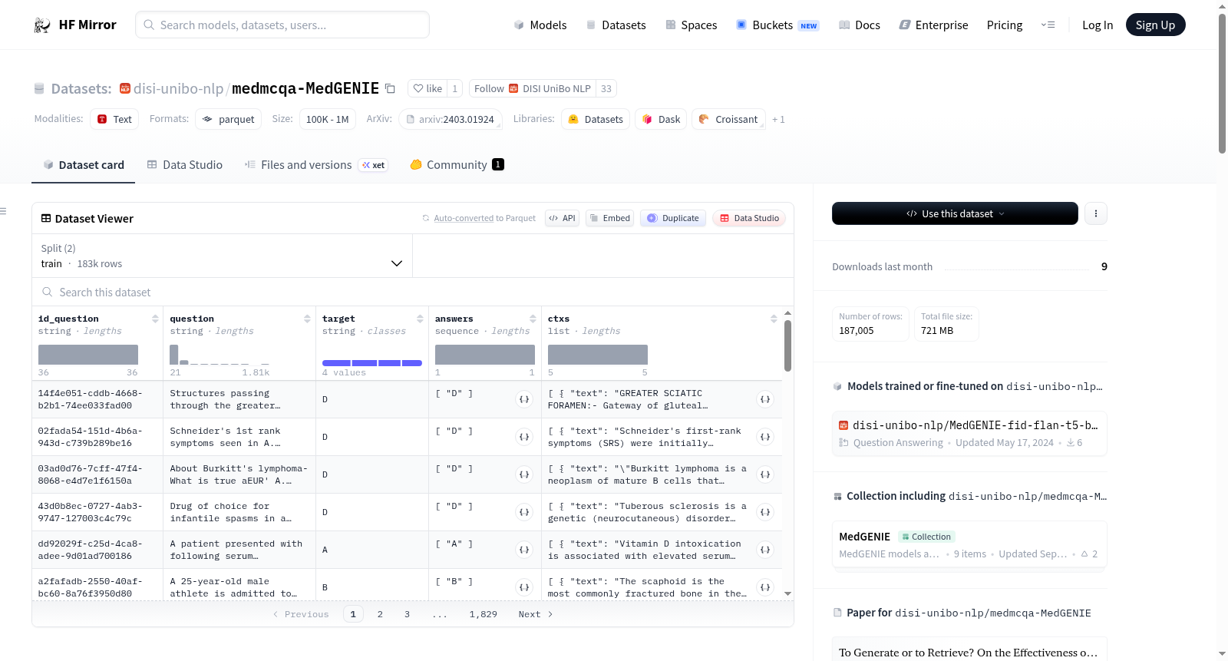Go to the Next page of rows
Screen dimensions: 1228x661
pyautogui.click(x=536, y=614)
